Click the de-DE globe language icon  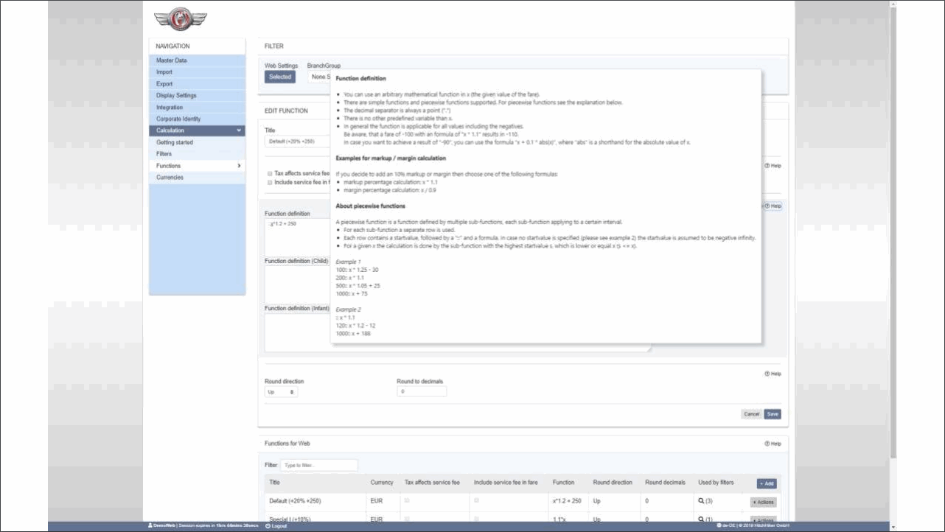[719, 526]
